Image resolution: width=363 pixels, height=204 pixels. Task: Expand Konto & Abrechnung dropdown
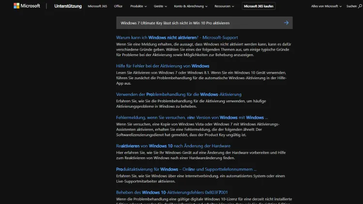point(191,6)
